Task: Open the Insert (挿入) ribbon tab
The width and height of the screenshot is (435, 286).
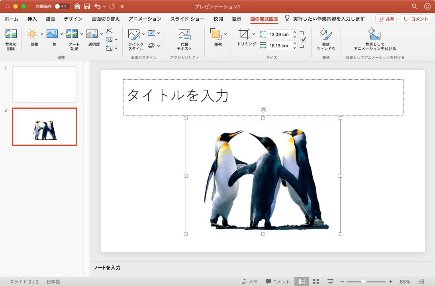Action: coord(32,19)
